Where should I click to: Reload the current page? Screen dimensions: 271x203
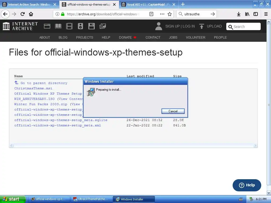(22, 14)
